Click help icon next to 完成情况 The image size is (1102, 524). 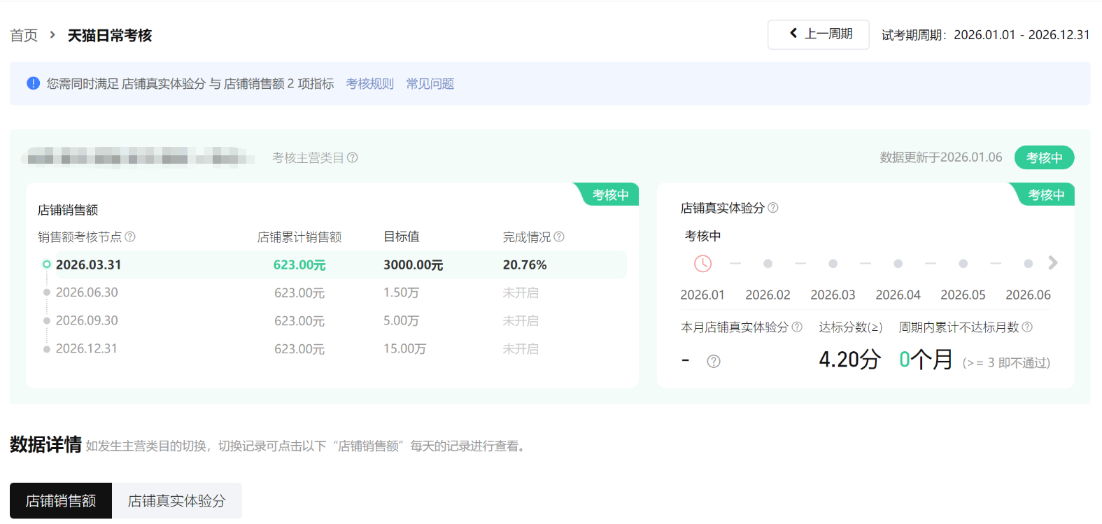point(559,237)
